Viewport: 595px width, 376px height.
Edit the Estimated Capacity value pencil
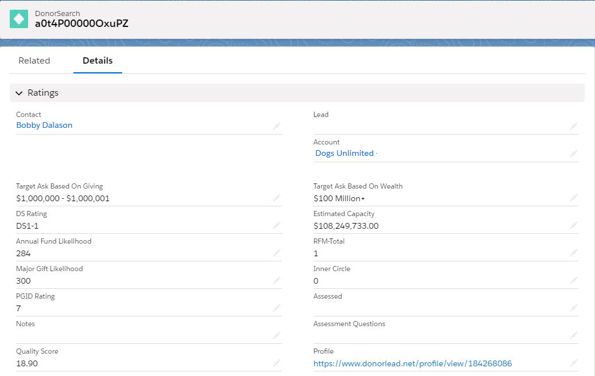pos(574,225)
